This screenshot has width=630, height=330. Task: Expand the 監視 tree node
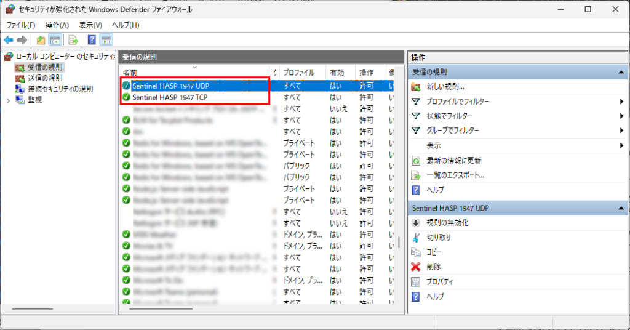8,100
